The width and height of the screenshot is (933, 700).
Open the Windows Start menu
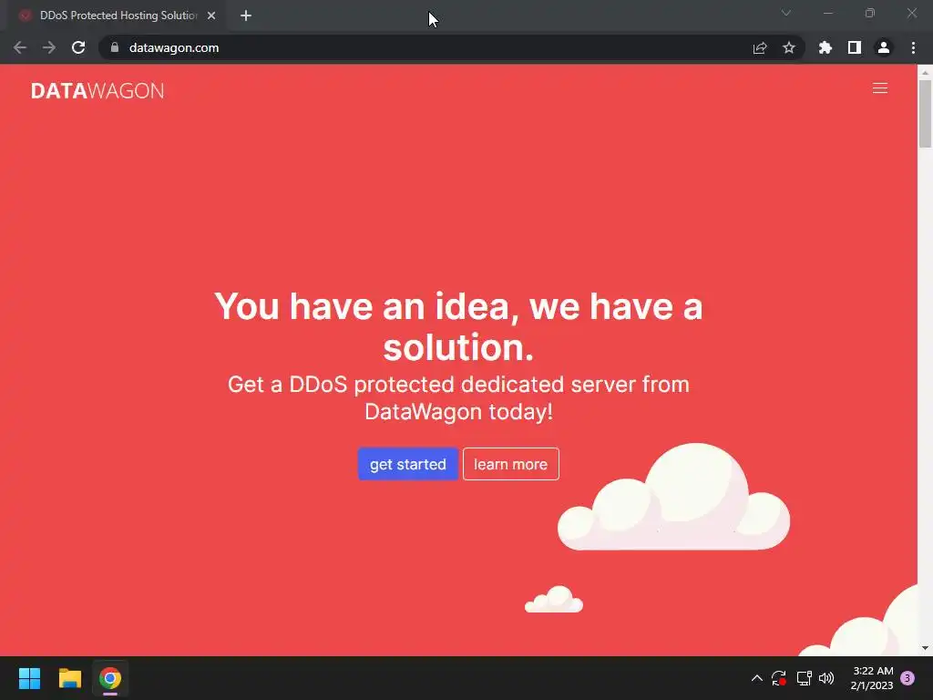tap(29, 678)
